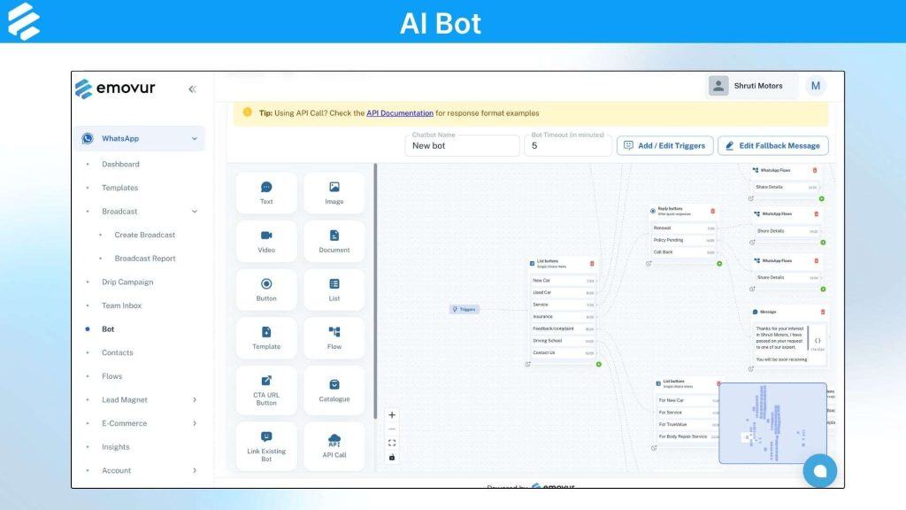906x510 pixels.
Task: Select the Flow node tool
Action: pos(334,337)
